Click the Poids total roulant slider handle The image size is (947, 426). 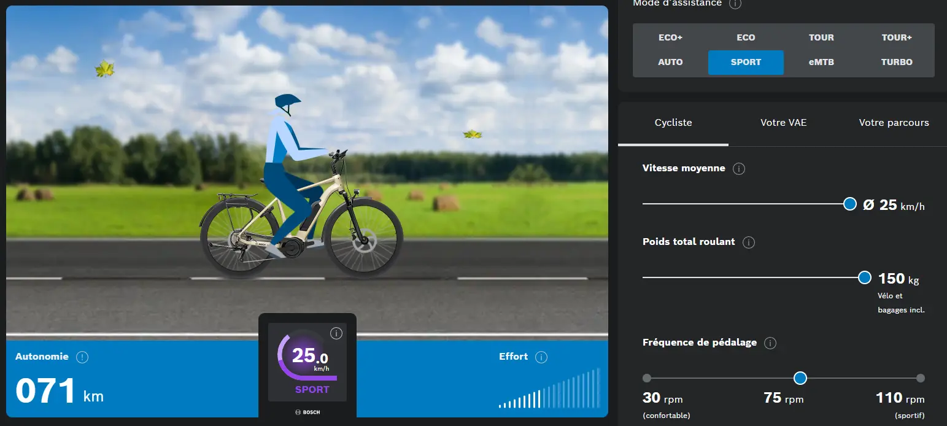(865, 277)
